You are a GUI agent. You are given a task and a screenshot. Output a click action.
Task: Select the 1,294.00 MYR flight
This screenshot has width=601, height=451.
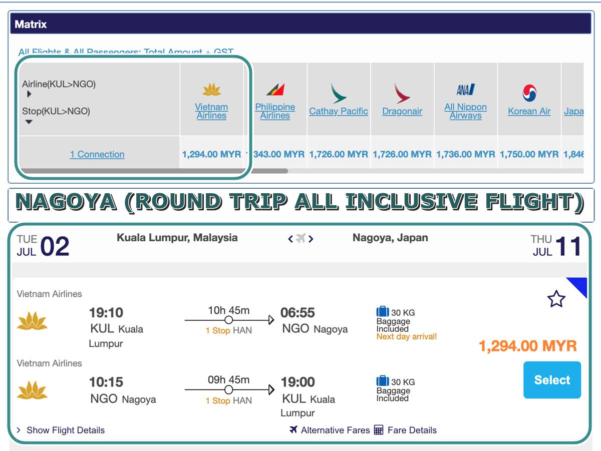552,380
